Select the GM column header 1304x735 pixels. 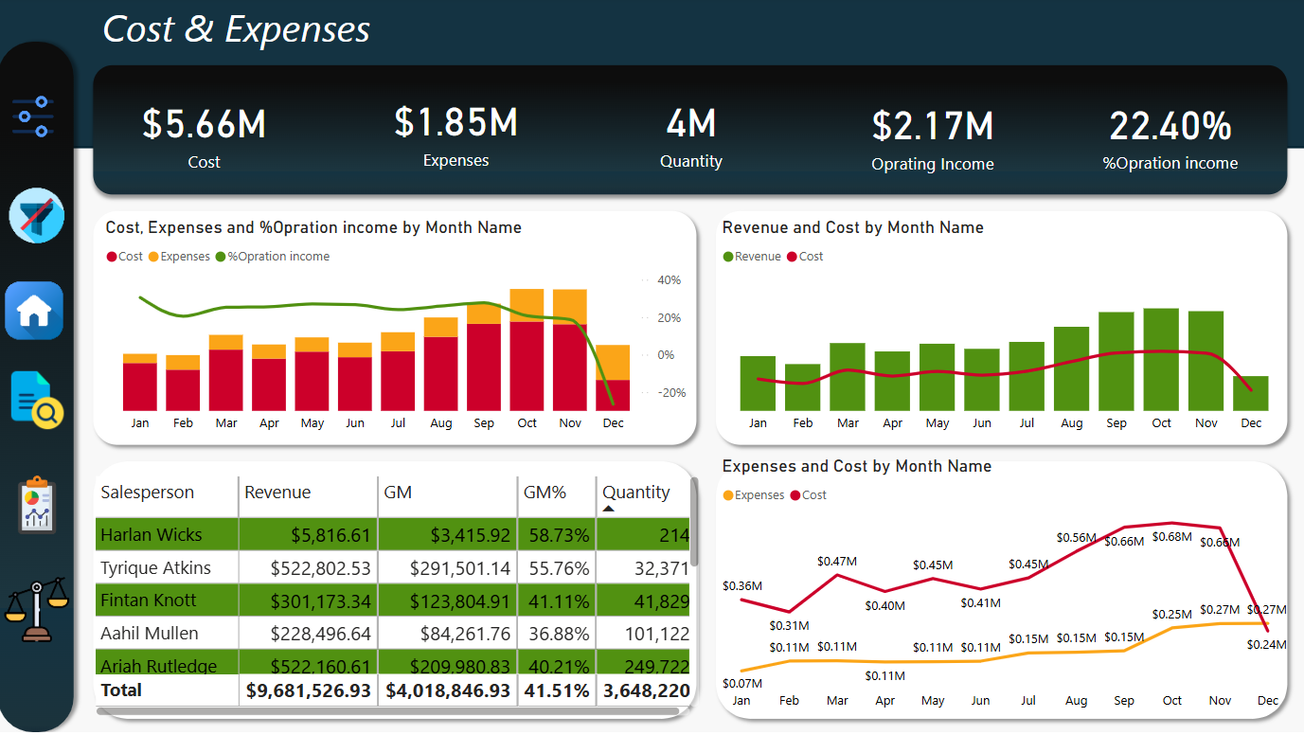coord(397,493)
